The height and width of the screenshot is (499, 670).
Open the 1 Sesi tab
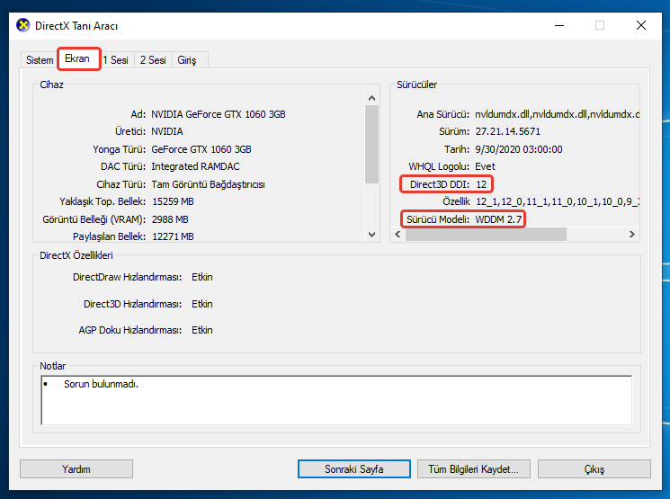[x=116, y=60]
